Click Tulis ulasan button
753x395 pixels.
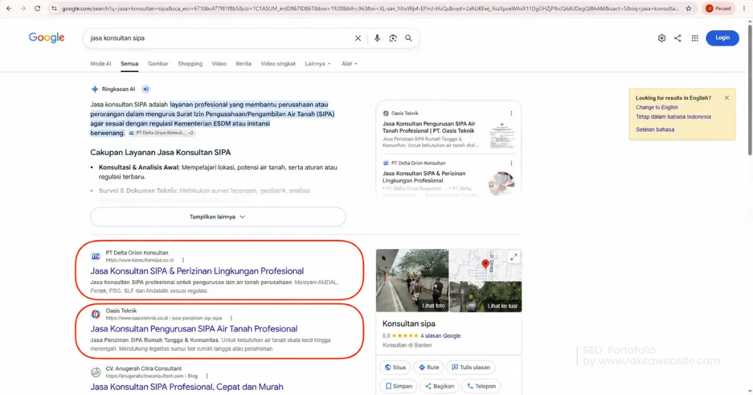click(471, 367)
